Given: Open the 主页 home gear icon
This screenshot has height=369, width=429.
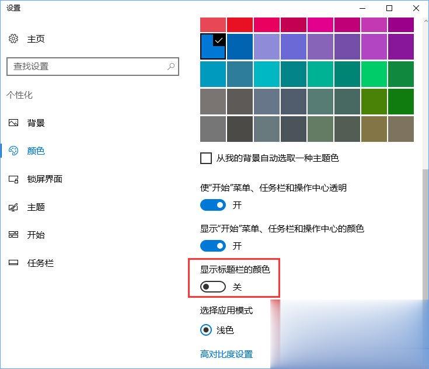Looking at the screenshot, I should [13, 39].
